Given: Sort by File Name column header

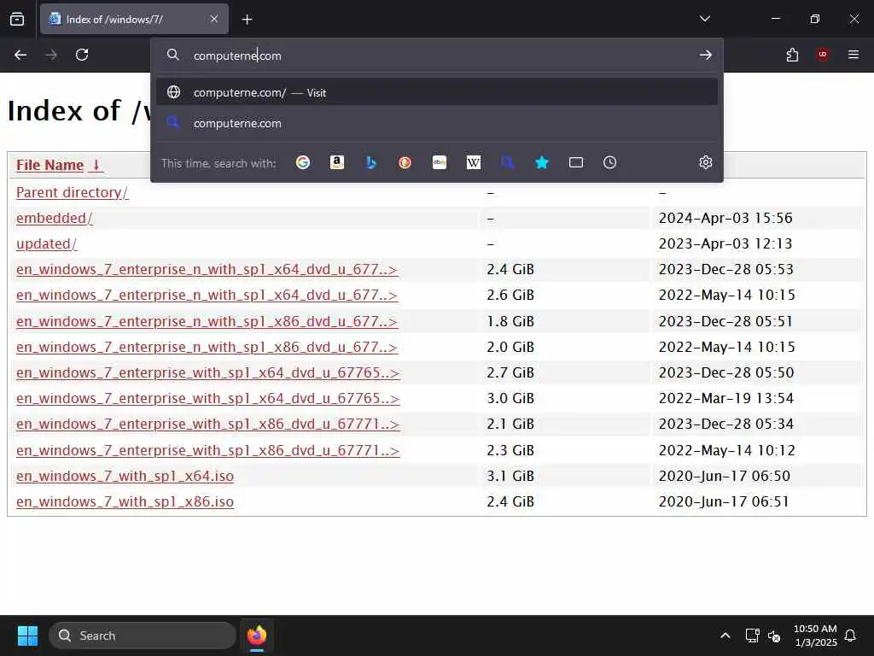Looking at the screenshot, I should click(59, 165).
